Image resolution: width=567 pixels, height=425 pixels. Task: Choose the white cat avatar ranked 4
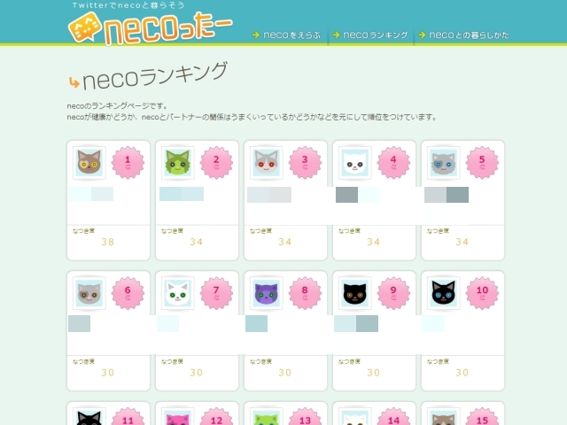(355, 163)
